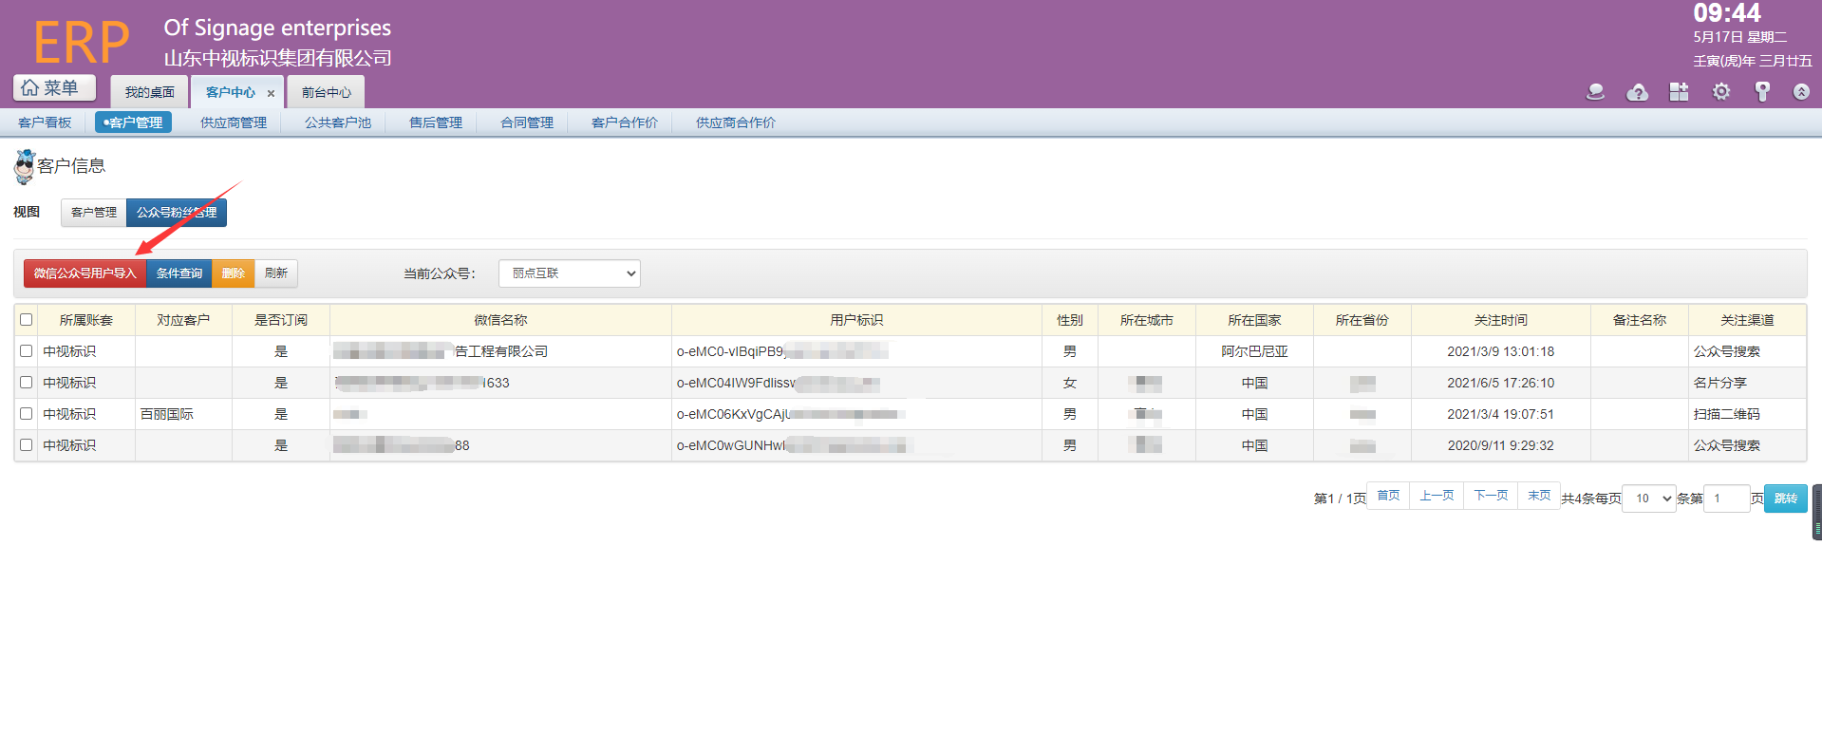The image size is (1822, 734).
Task: Open the 菜单 home menu
Action: [x=54, y=87]
